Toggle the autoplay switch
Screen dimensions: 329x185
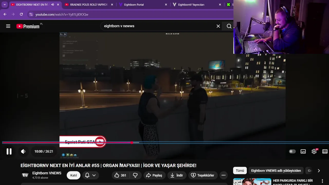292,151
